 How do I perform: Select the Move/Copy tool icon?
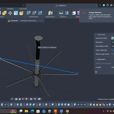(x=10, y=13)
